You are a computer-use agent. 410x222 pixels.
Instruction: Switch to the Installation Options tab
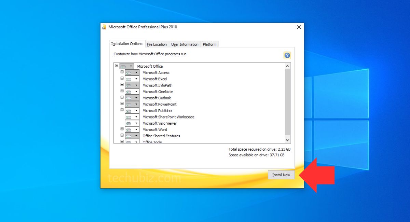pos(127,44)
